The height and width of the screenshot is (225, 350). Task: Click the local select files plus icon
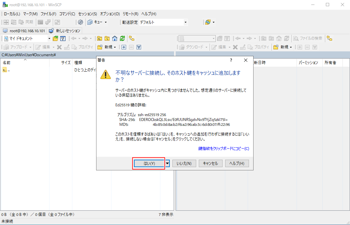coord(124,47)
